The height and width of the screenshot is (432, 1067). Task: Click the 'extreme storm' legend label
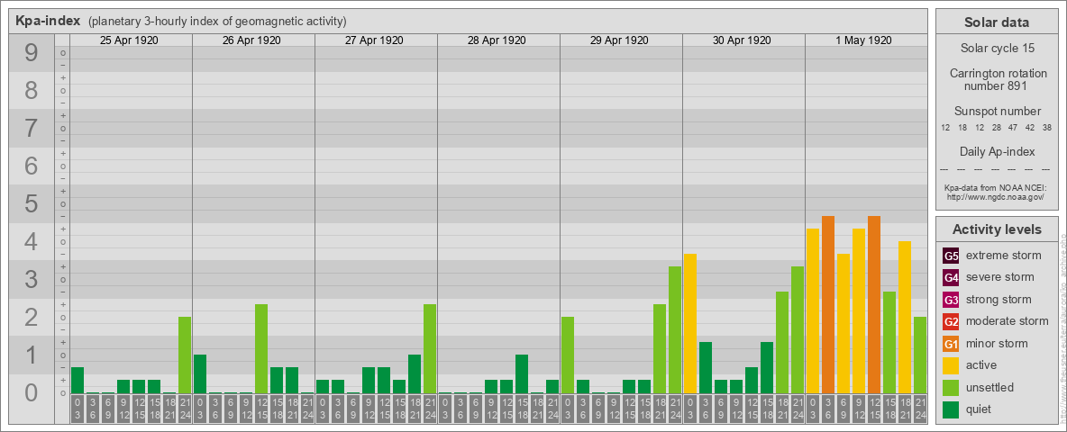(x=1004, y=256)
